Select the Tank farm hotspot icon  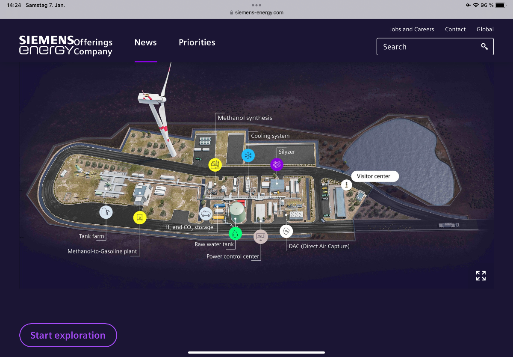pyautogui.click(x=106, y=212)
